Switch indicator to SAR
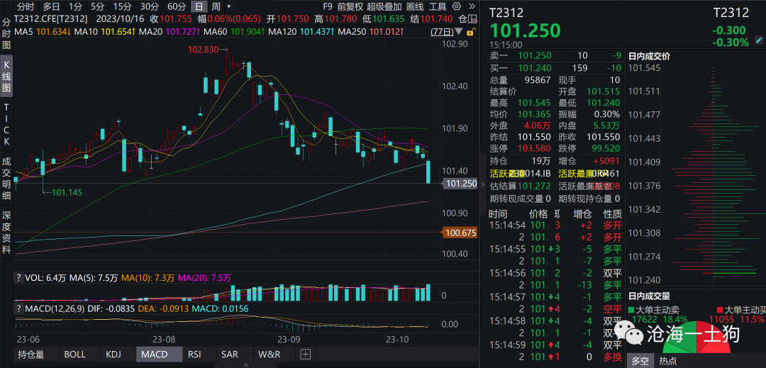The width and height of the screenshot is (766, 368). [x=230, y=355]
